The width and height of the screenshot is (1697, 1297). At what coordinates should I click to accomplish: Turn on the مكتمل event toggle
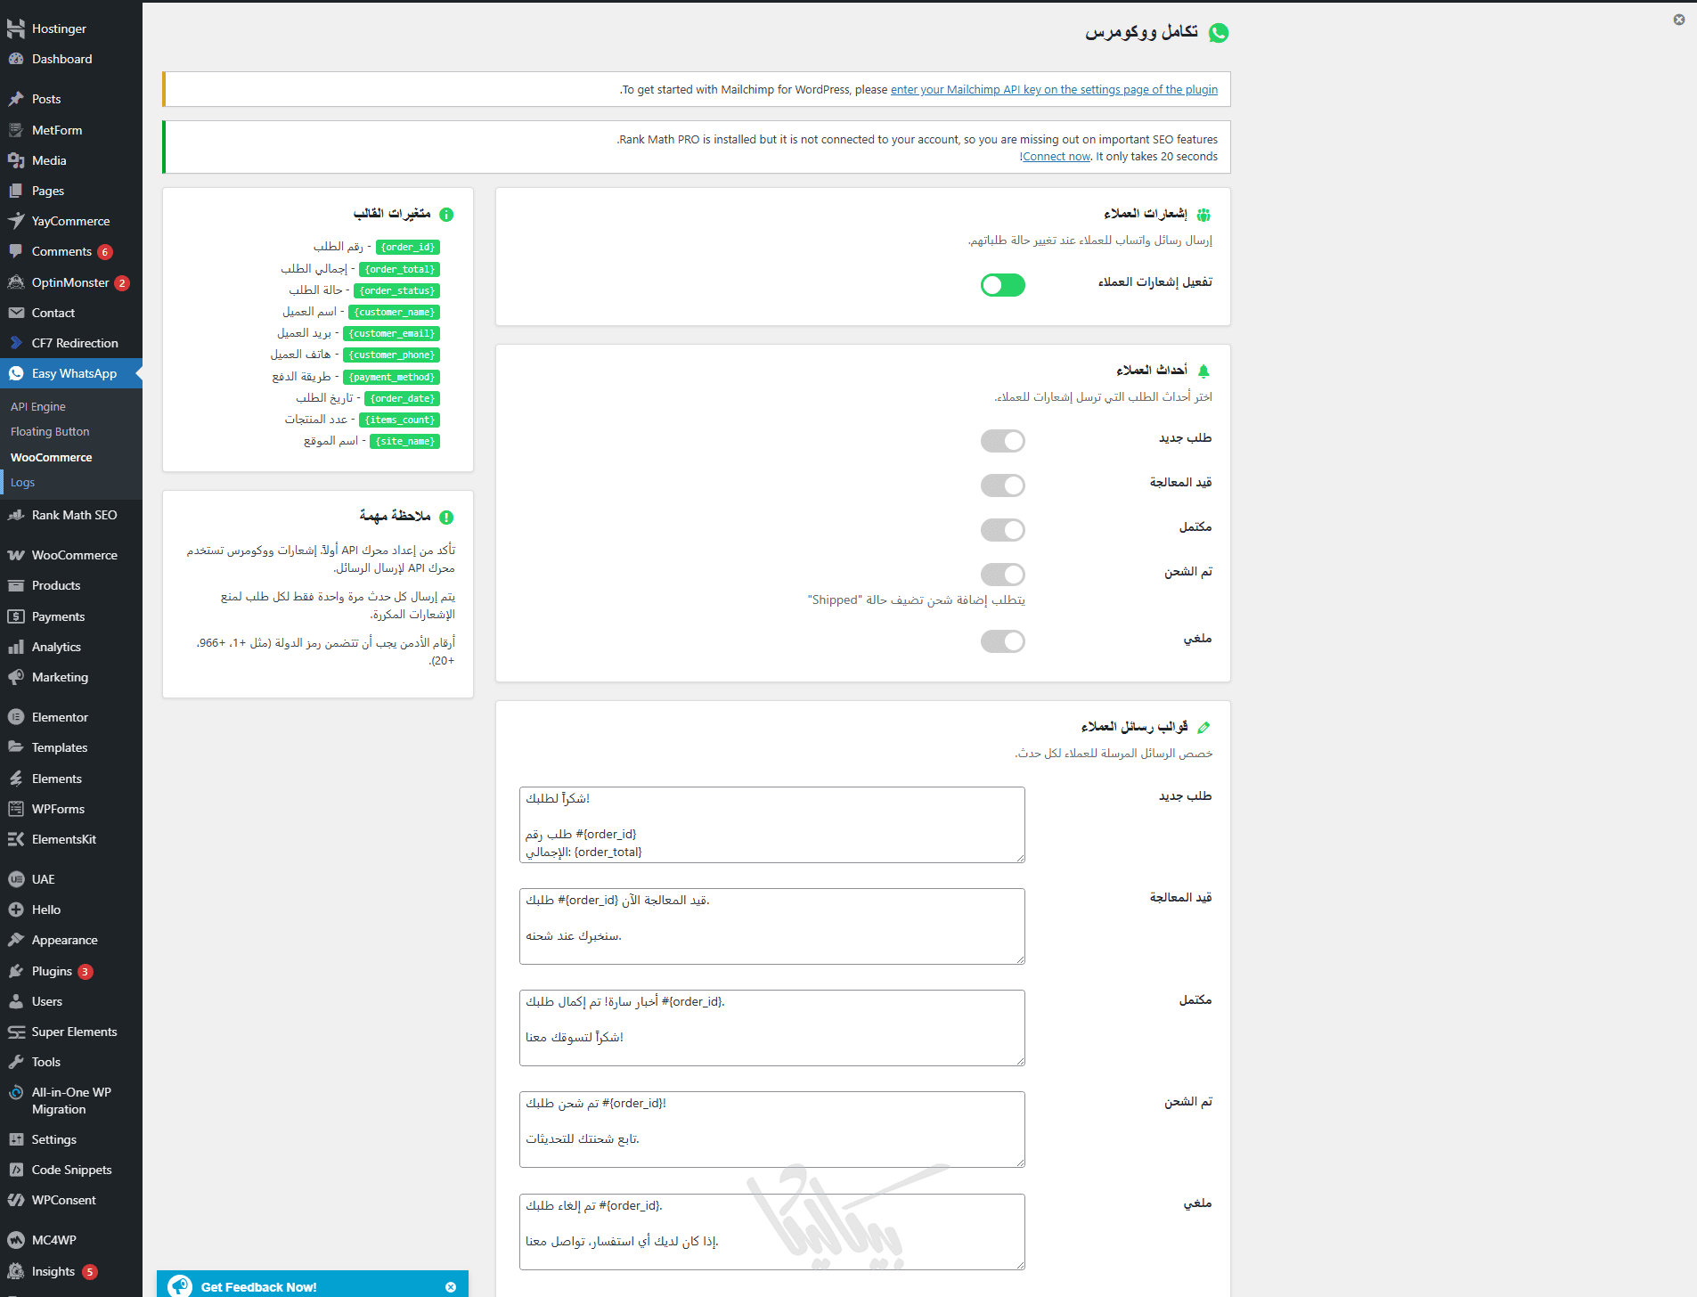pos(1002,530)
